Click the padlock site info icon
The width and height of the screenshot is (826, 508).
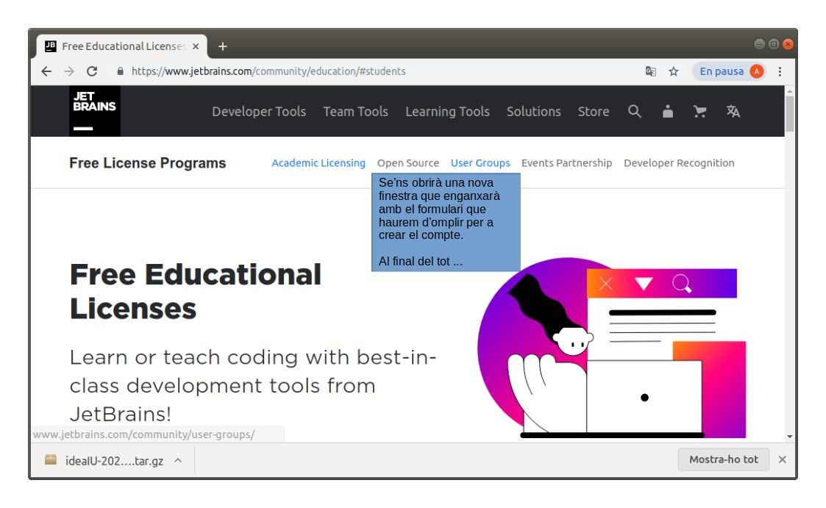click(x=120, y=71)
